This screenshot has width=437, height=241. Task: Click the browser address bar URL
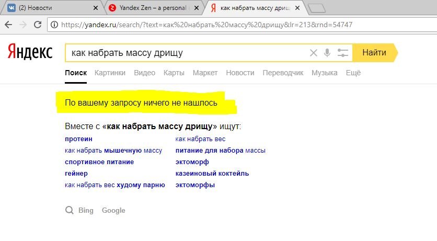[x=207, y=25]
